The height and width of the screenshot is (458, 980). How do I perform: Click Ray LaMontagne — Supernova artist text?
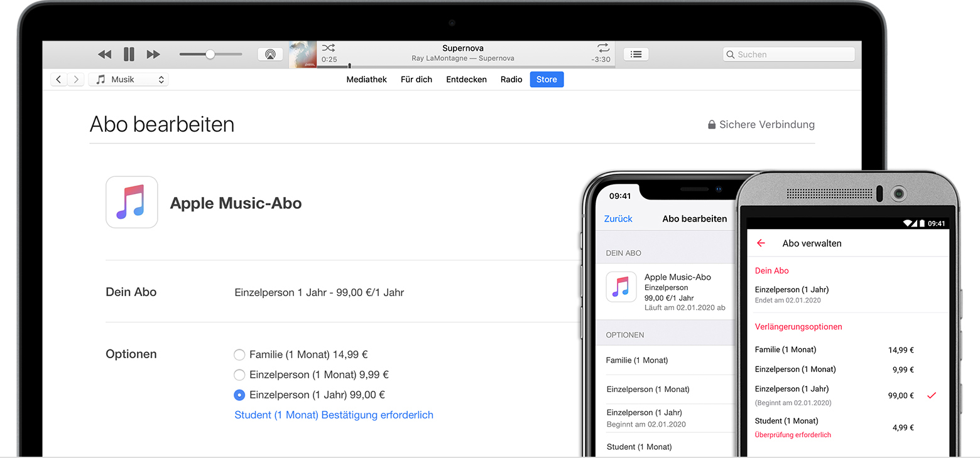(x=463, y=58)
